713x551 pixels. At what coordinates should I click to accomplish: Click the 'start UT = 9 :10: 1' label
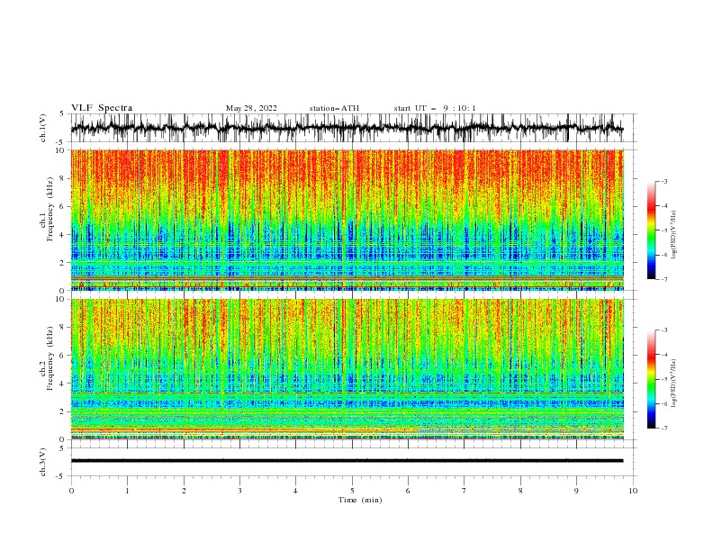point(435,108)
